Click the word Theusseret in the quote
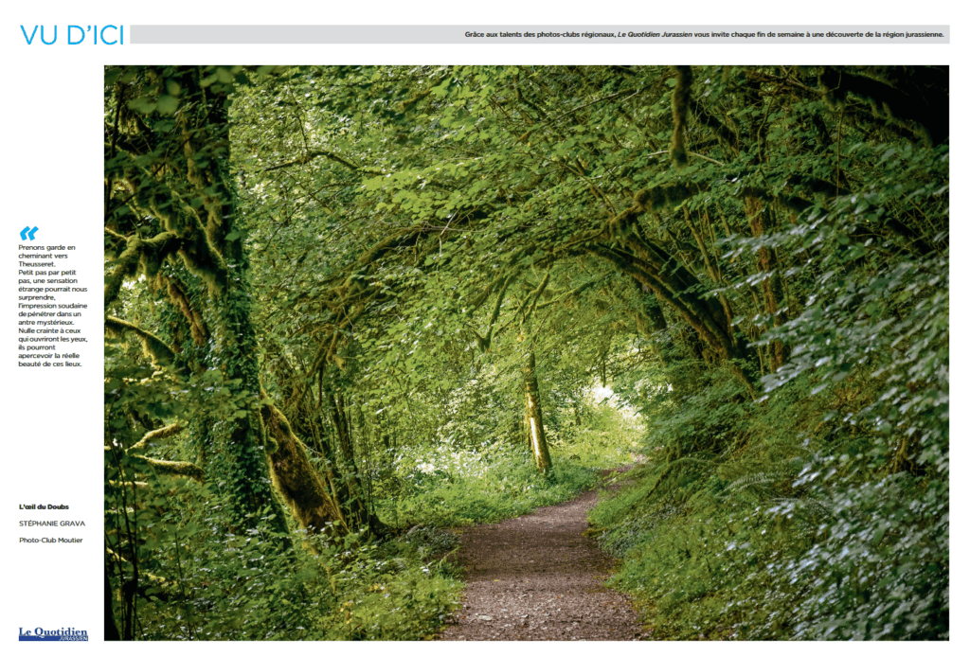Screen dimensions: 970x657 point(37,263)
